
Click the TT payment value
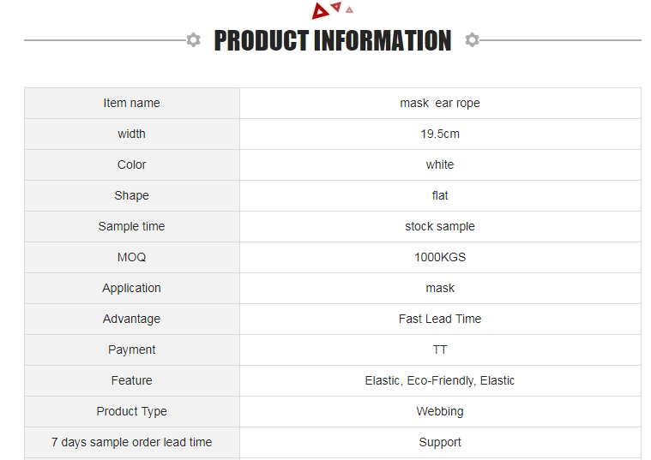(x=440, y=349)
